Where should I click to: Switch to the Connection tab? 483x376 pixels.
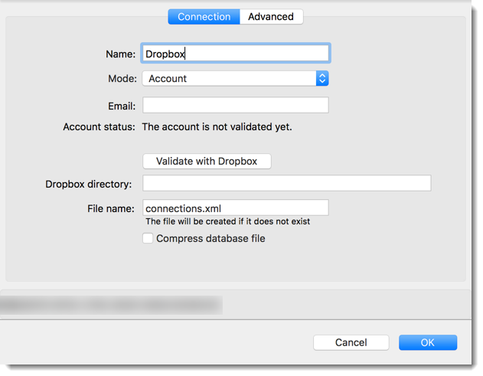(x=204, y=17)
